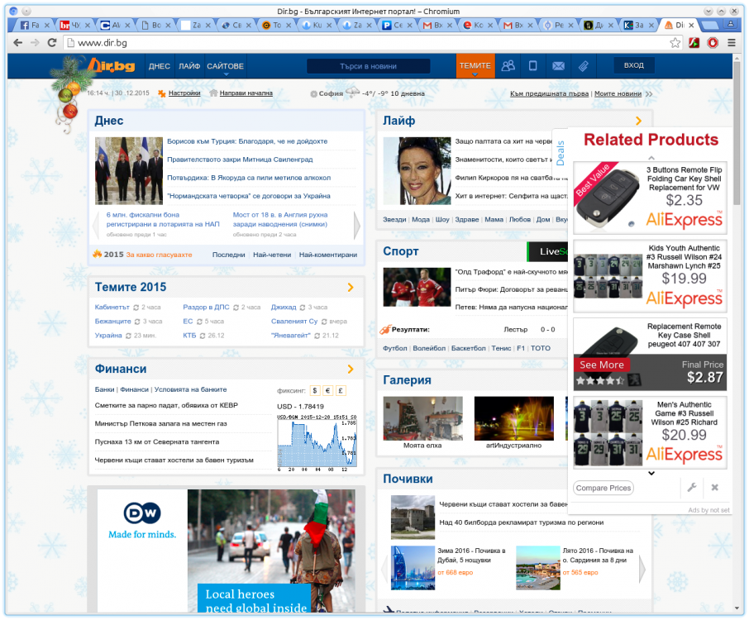Click the Направи начална link
This screenshot has height=620, width=749.
tap(246, 93)
